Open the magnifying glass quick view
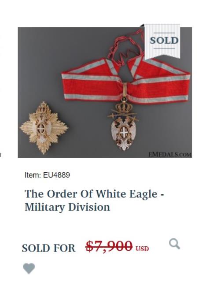 [x=174, y=244]
